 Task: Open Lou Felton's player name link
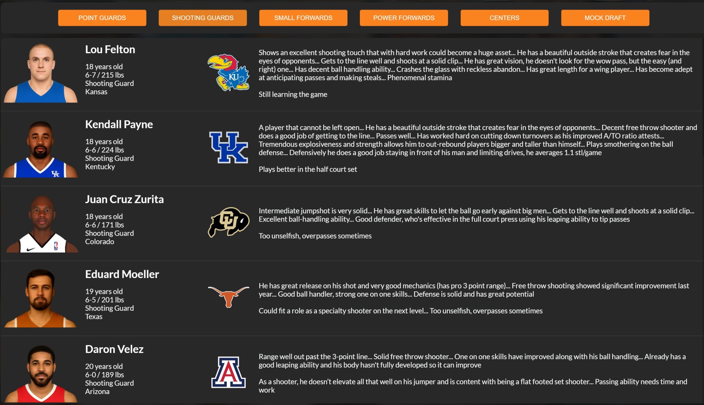[110, 50]
